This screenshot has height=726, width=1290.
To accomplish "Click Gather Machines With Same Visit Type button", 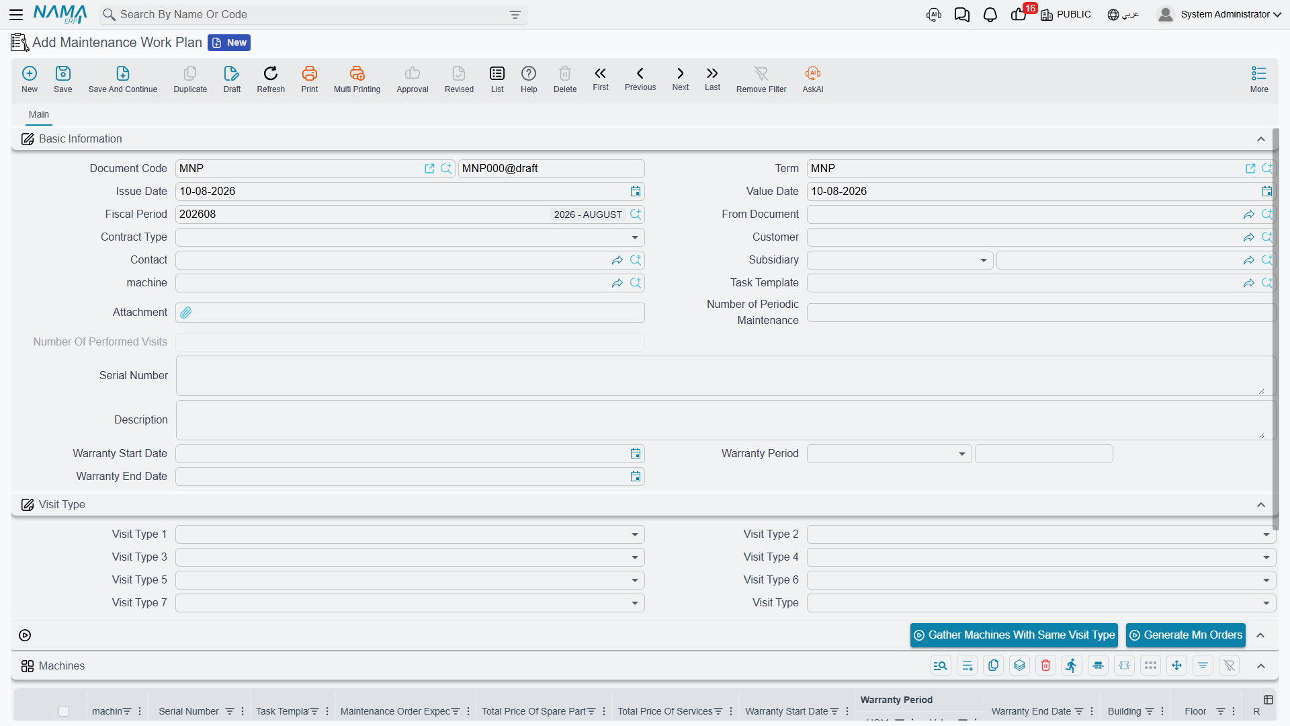I will tap(1014, 635).
